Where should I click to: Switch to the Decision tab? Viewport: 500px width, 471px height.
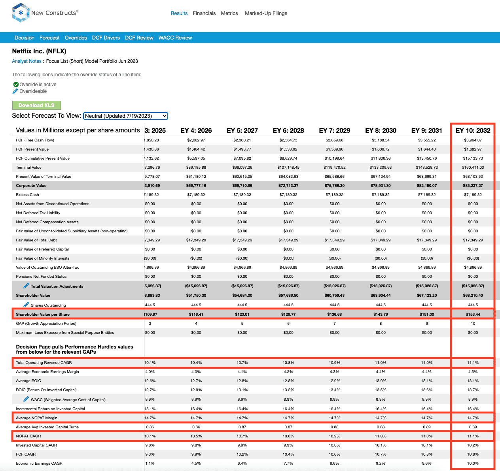25,38
